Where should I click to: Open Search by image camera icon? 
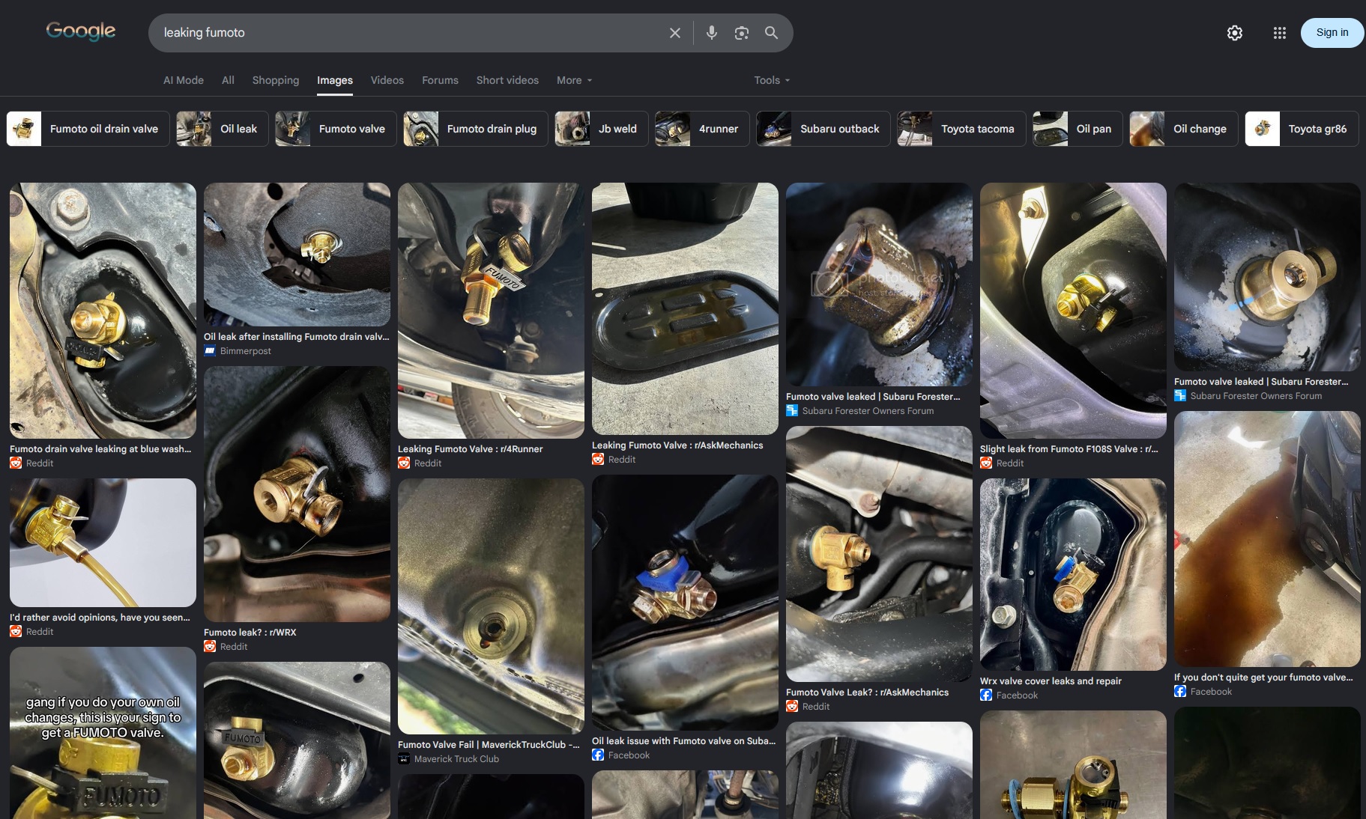click(742, 33)
